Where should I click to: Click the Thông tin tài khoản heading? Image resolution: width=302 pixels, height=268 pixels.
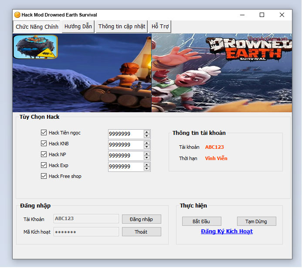[x=199, y=133]
